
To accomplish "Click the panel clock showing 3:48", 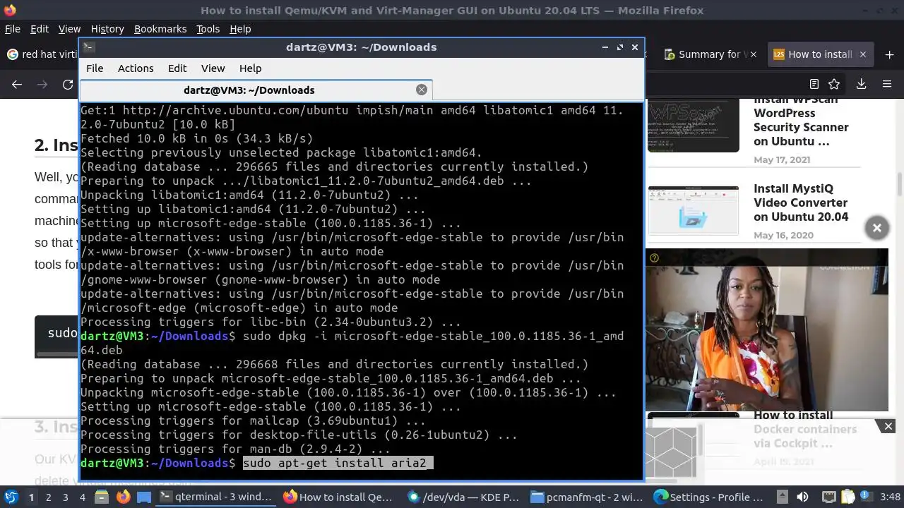I will 890,497.
